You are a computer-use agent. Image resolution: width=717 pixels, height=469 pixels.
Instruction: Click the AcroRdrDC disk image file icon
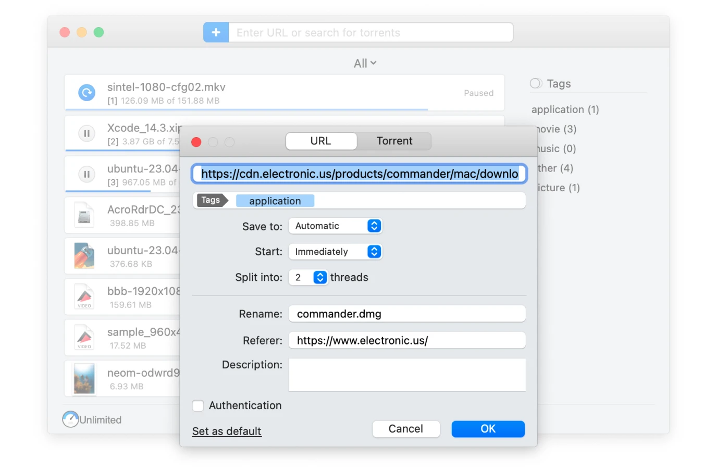pos(84,215)
